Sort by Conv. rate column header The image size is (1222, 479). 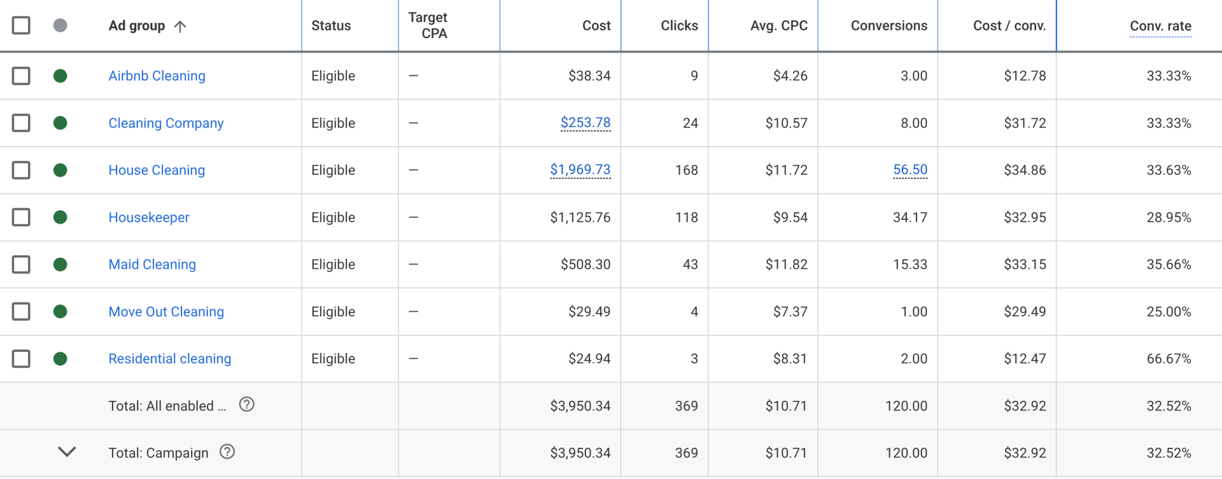click(x=1160, y=26)
